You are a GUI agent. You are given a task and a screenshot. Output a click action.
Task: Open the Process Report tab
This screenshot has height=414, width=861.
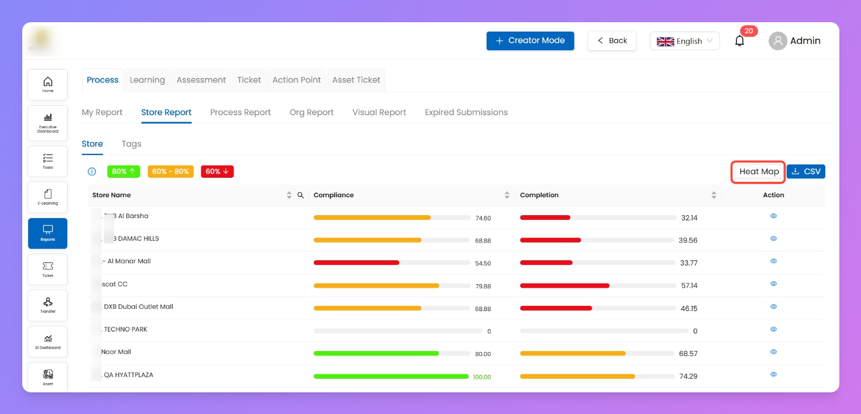point(240,112)
